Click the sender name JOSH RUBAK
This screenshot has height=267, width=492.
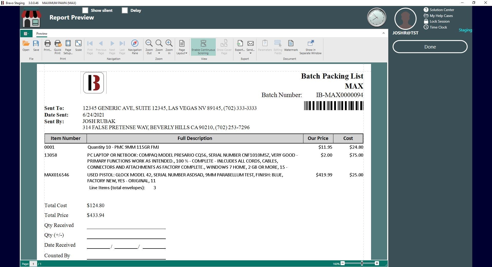click(99, 121)
